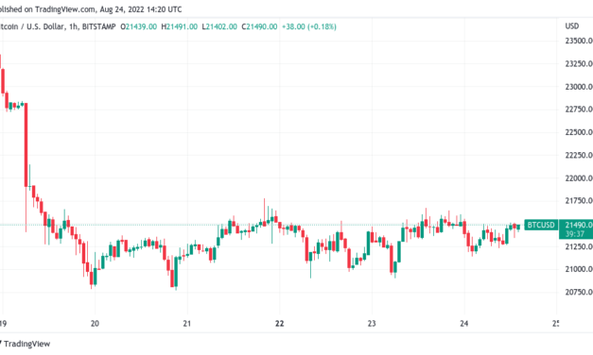This screenshot has height=355, width=593.
Task: Click the 23000.00 price axis label
Action: (579, 87)
